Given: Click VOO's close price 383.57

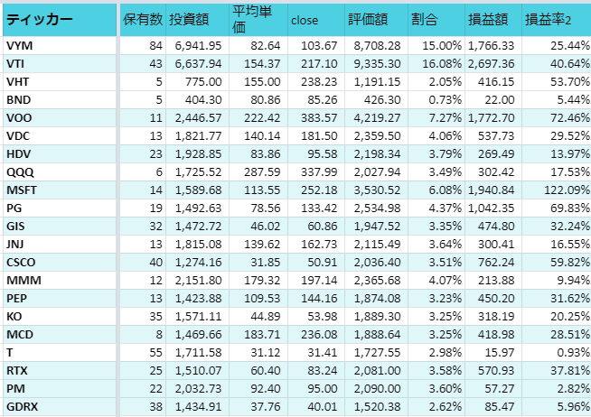Looking at the screenshot, I should click(316, 118).
